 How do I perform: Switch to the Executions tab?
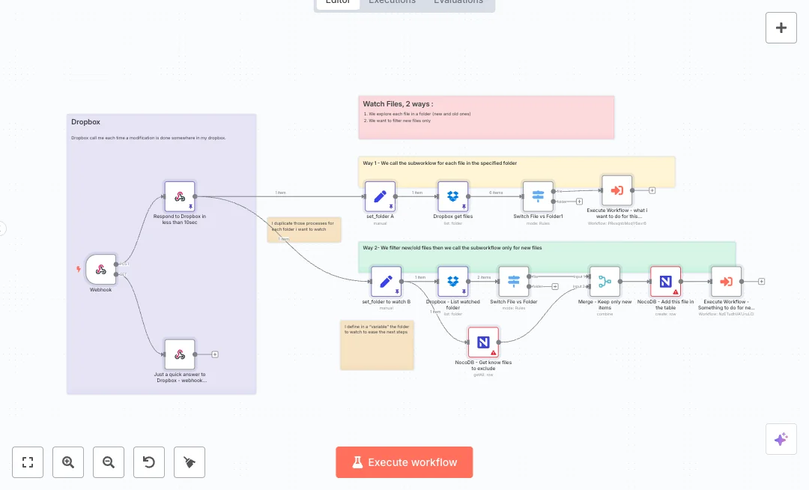pos(392,2)
